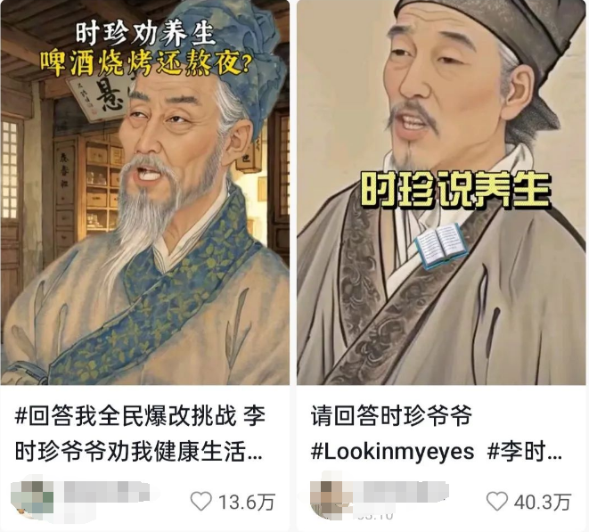Open the left video author's avatar

coord(32,498)
